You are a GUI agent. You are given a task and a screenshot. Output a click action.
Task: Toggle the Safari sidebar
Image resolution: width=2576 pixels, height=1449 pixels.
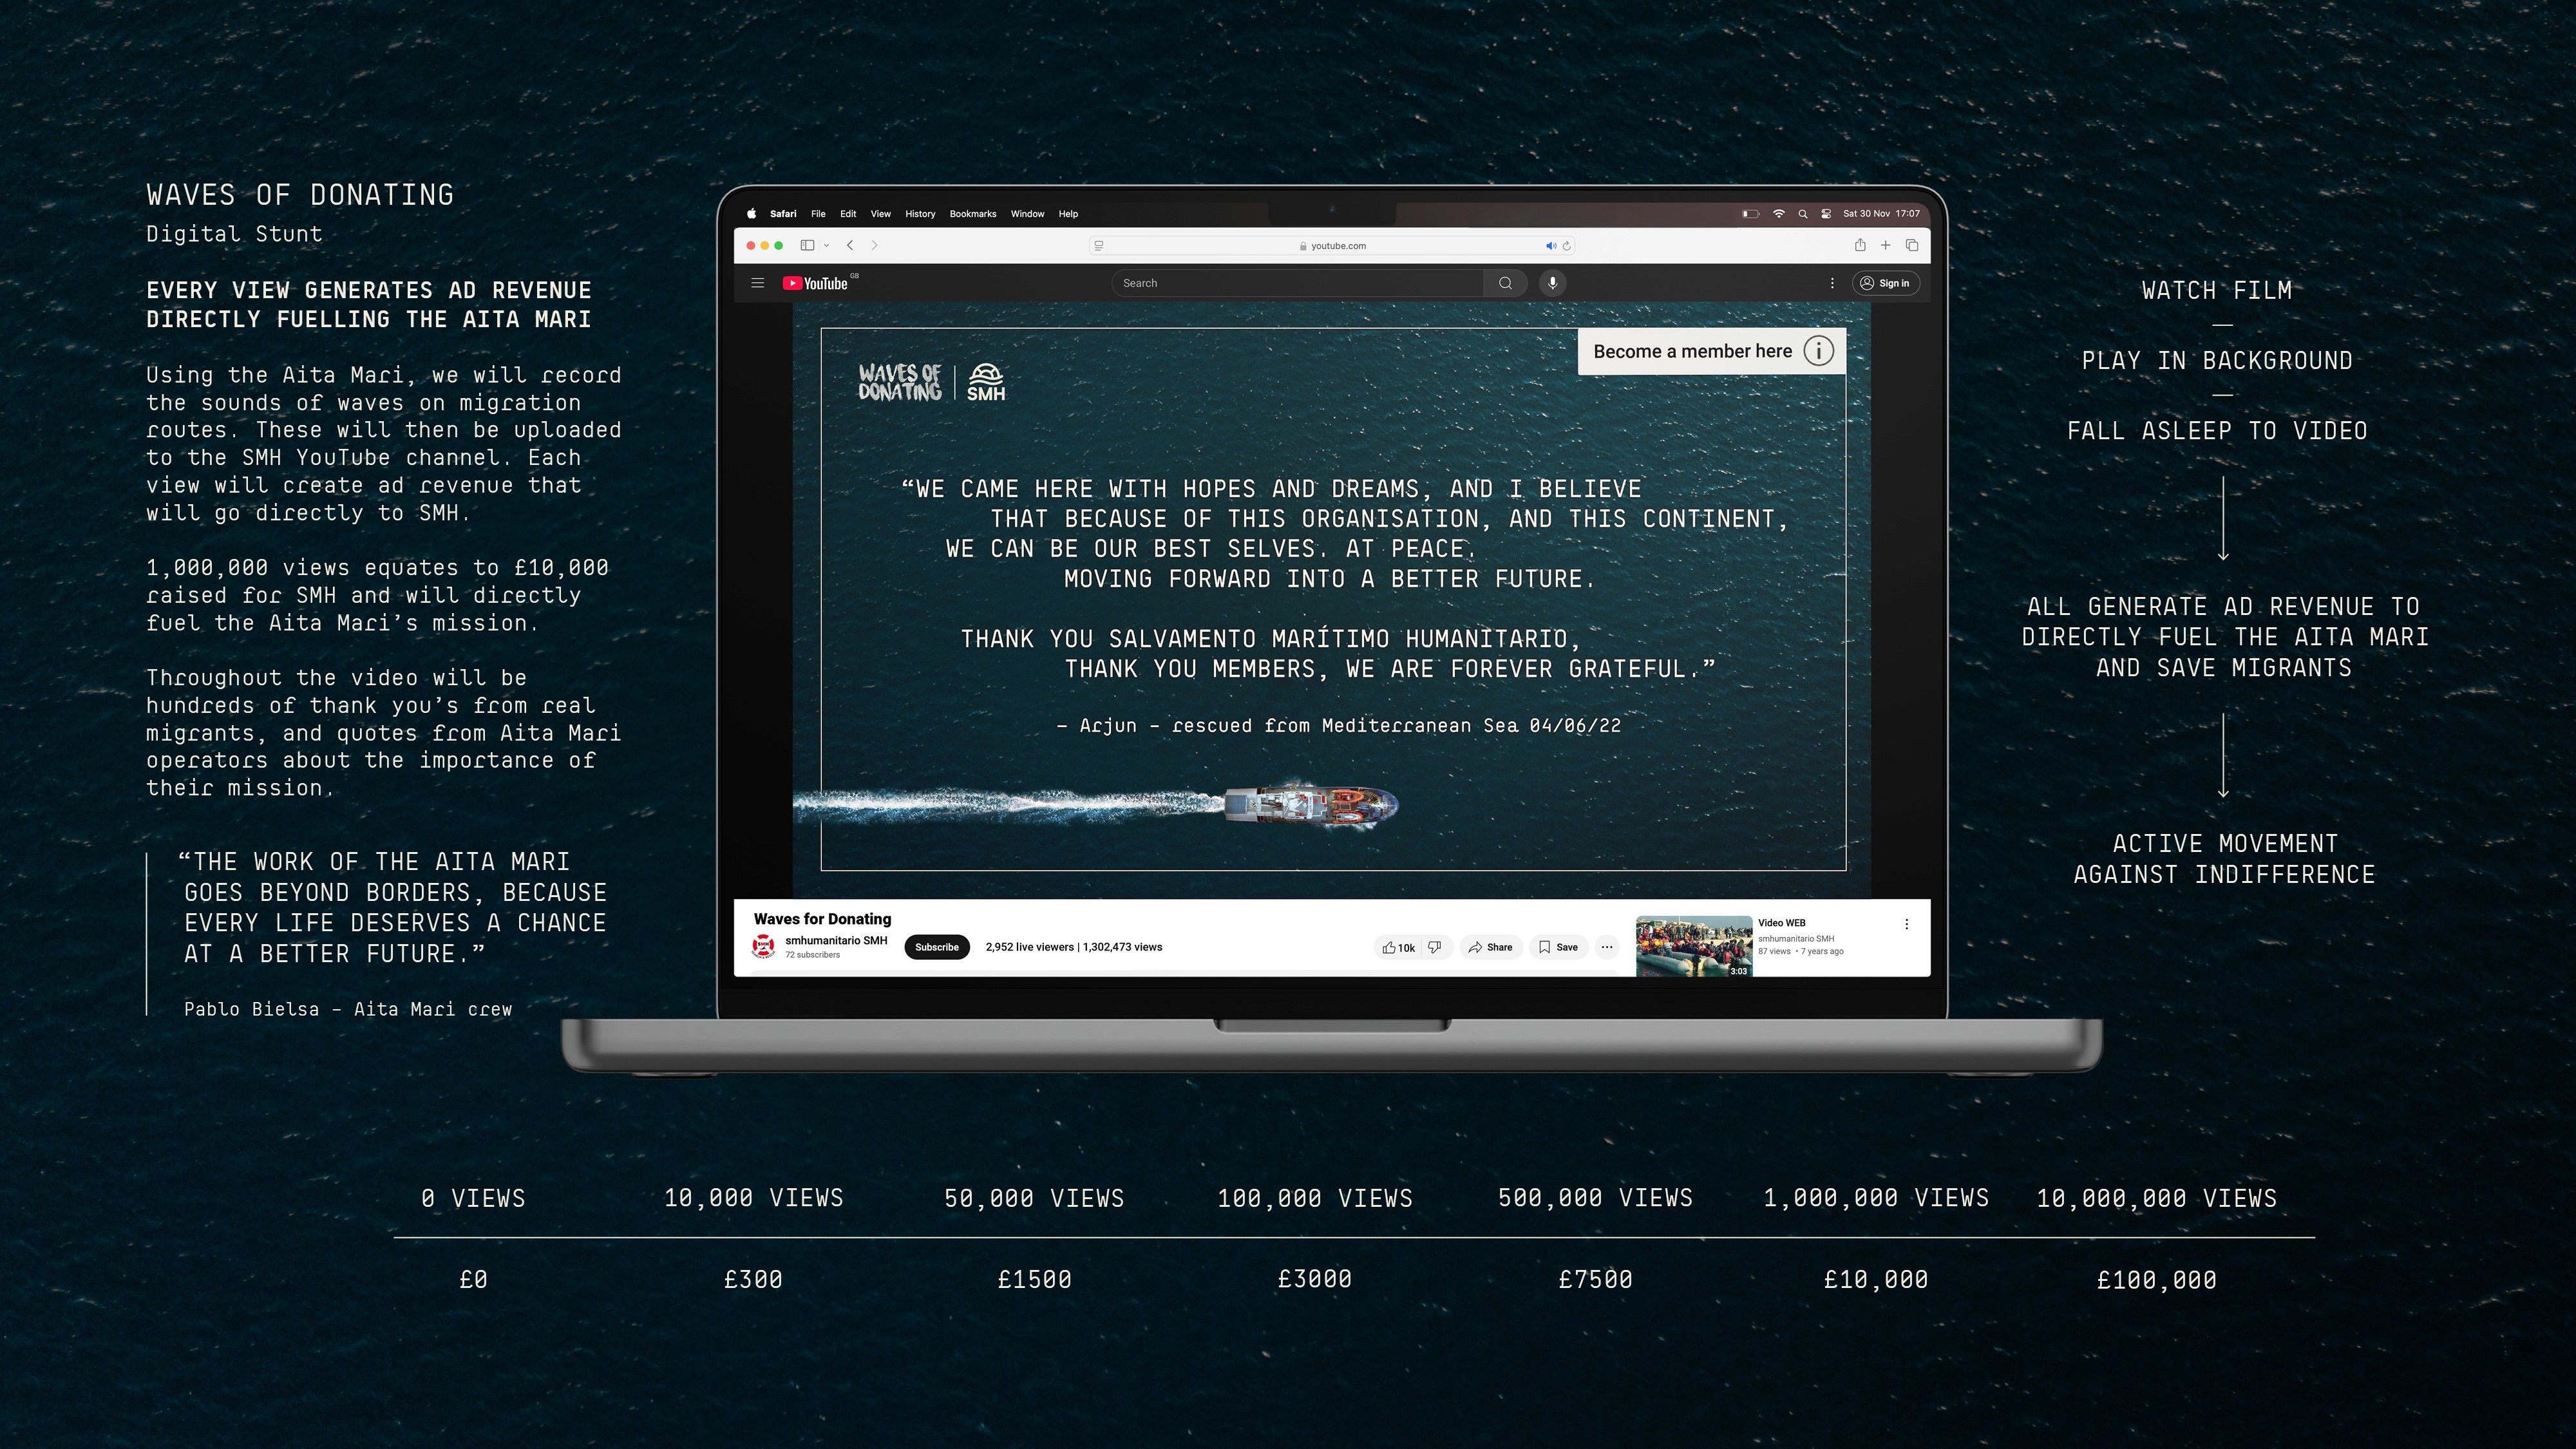coord(807,246)
